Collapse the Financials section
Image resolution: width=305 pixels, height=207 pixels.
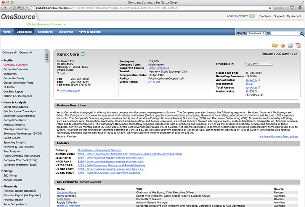tap(2, 186)
